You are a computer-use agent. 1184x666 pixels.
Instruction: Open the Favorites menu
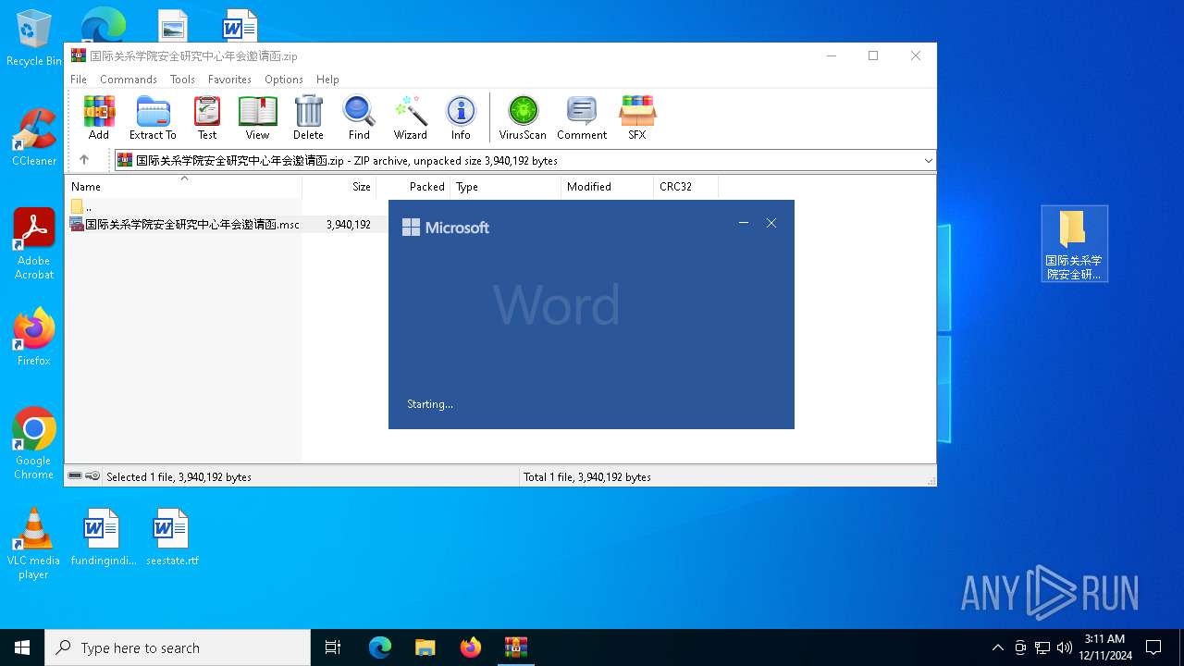(229, 80)
